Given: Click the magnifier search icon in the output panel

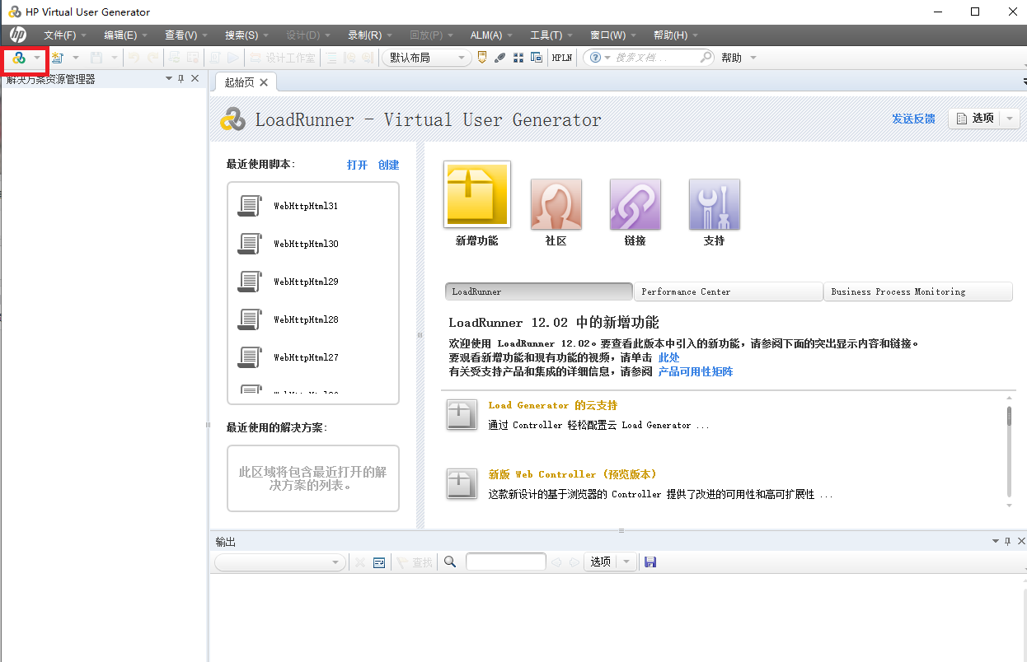Looking at the screenshot, I should pos(450,562).
